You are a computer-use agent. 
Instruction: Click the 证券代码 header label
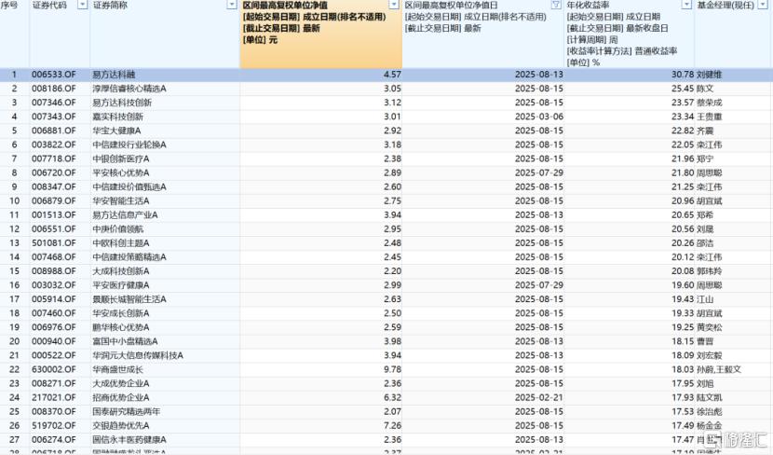click(49, 5)
